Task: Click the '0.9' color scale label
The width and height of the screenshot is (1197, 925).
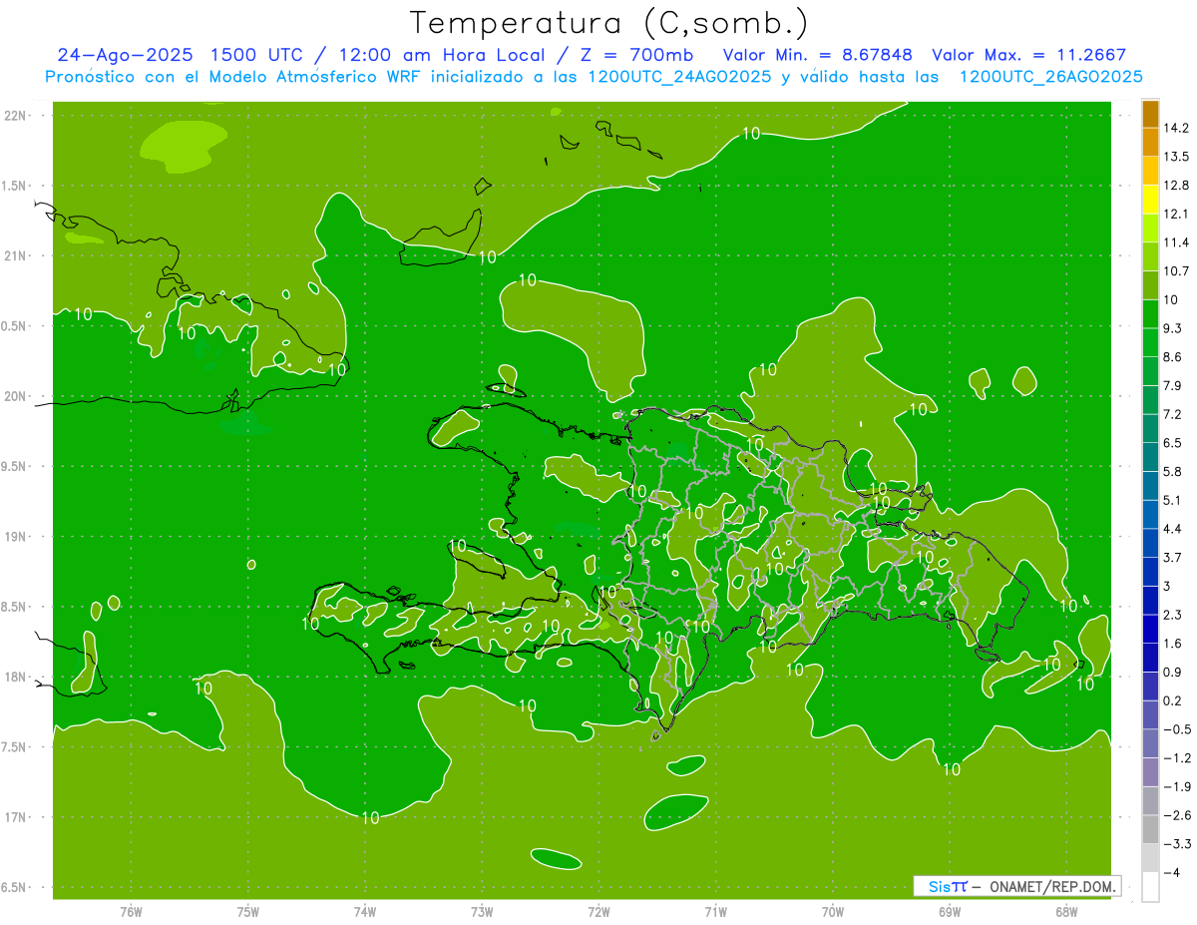Action: point(1173,672)
